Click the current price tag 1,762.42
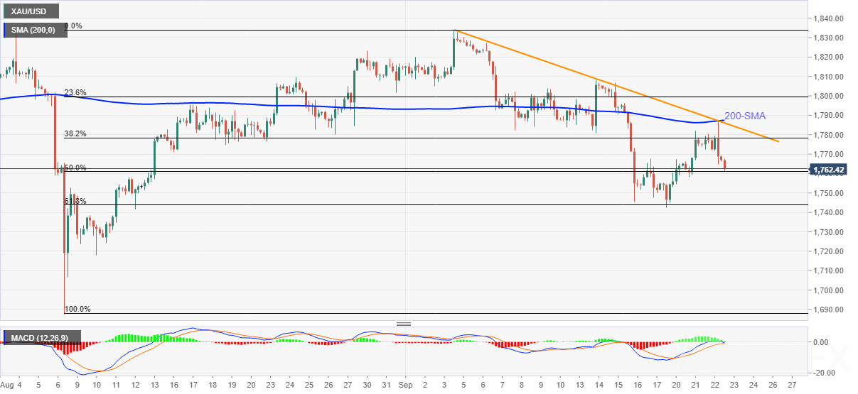This screenshot has height=394, width=858. tap(831, 170)
